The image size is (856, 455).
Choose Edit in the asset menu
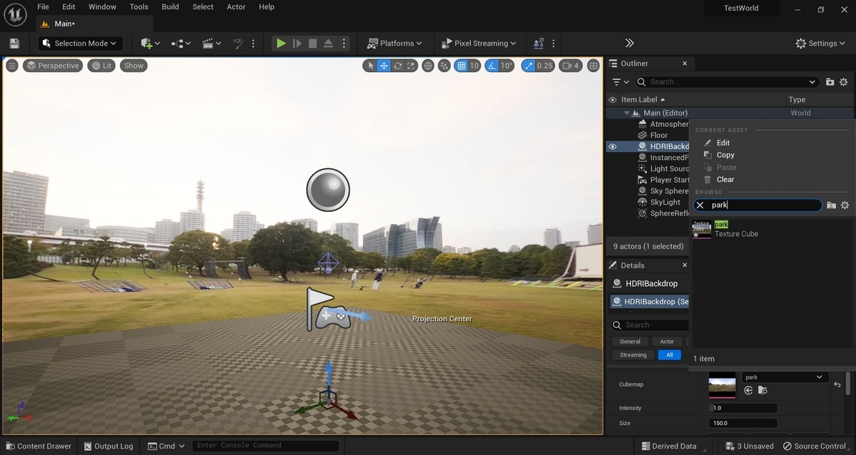[723, 143]
